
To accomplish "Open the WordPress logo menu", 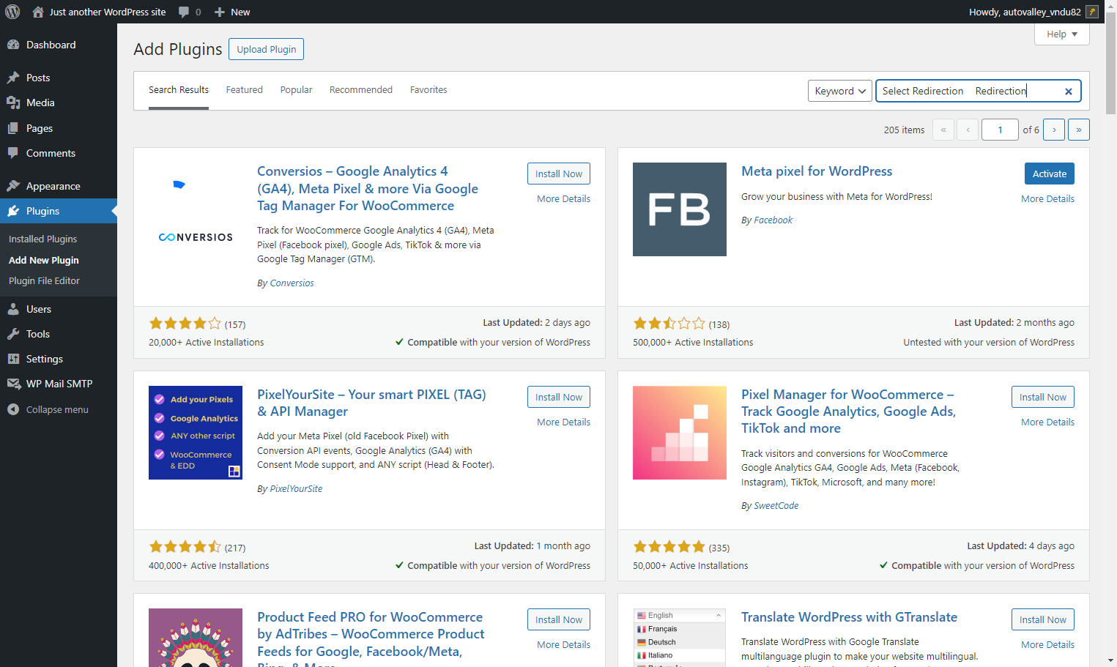I will tap(12, 12).
